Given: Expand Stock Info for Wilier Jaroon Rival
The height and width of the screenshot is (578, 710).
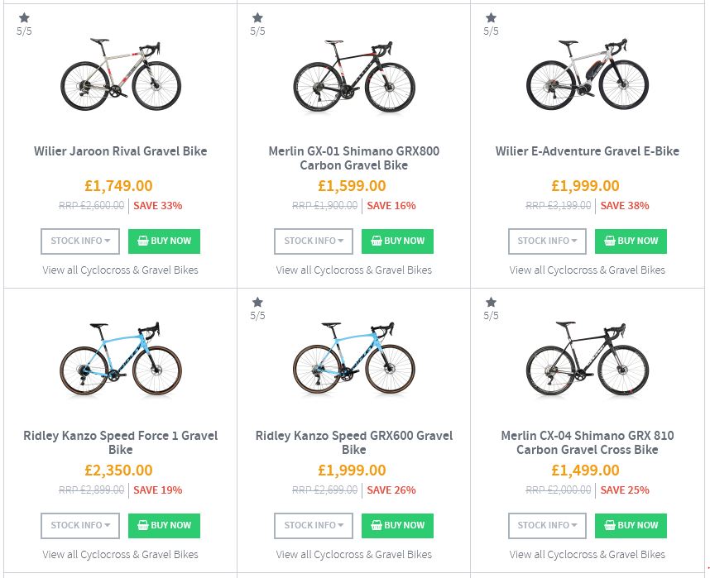Looking at the screenshot, I should tap(80, 241).
